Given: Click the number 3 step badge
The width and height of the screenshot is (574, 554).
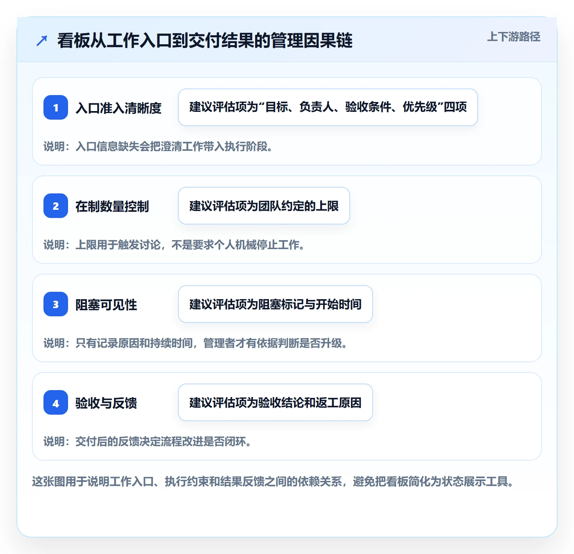Looking at the screenshot, I should (56, 304).
